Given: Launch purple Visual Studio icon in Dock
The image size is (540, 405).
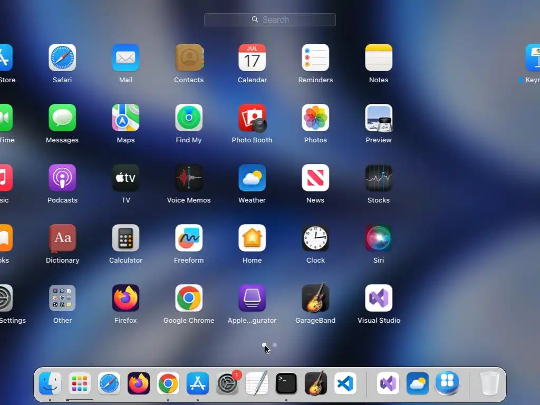Looking at the screenshot, I should (x=388, y=383).
